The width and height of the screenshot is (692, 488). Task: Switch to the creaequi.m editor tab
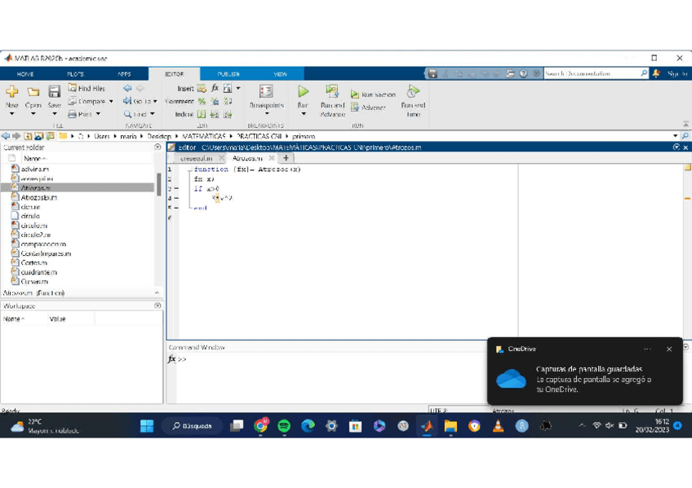tap(196, 158)
